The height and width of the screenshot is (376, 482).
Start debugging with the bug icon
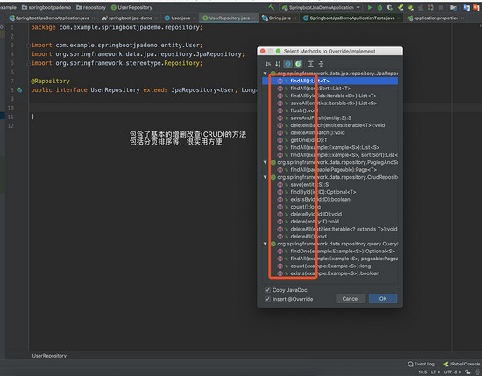380,7
